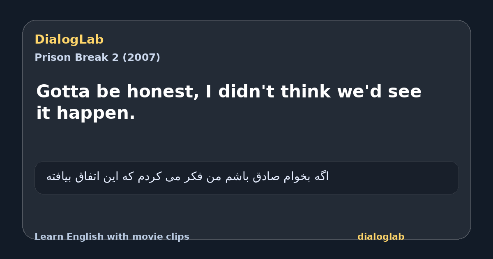Click the Persian translation box
The image size is (493, 259).
(246, 178)
